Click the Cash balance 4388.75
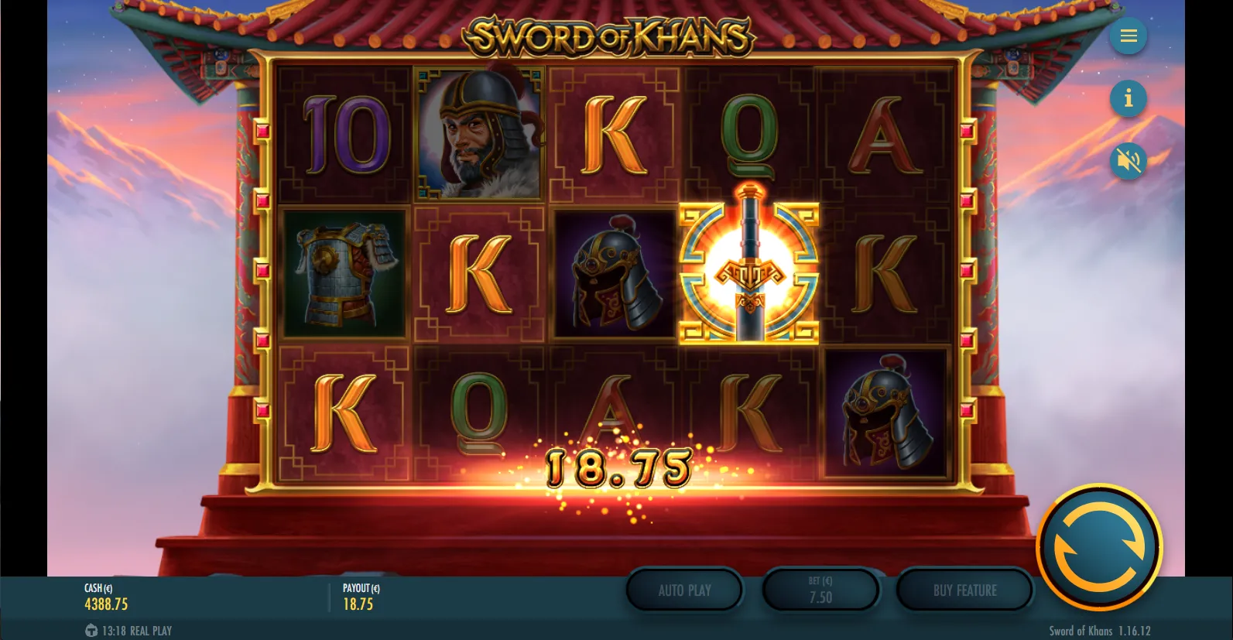Viewport: 1233px width, 640px height. (x=106, y=604)
